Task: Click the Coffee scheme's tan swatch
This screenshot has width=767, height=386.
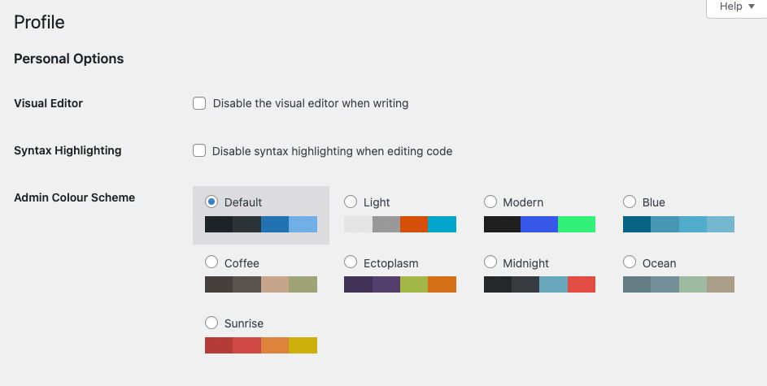Action: click(275, 284)
